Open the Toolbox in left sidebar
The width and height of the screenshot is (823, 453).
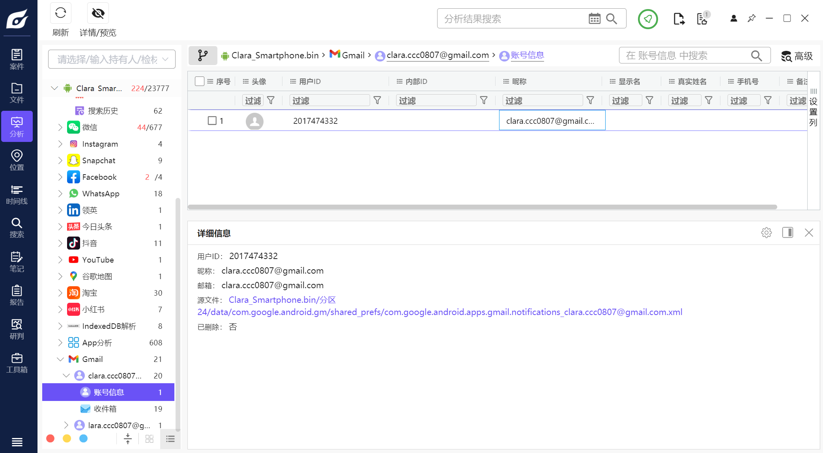17,363
